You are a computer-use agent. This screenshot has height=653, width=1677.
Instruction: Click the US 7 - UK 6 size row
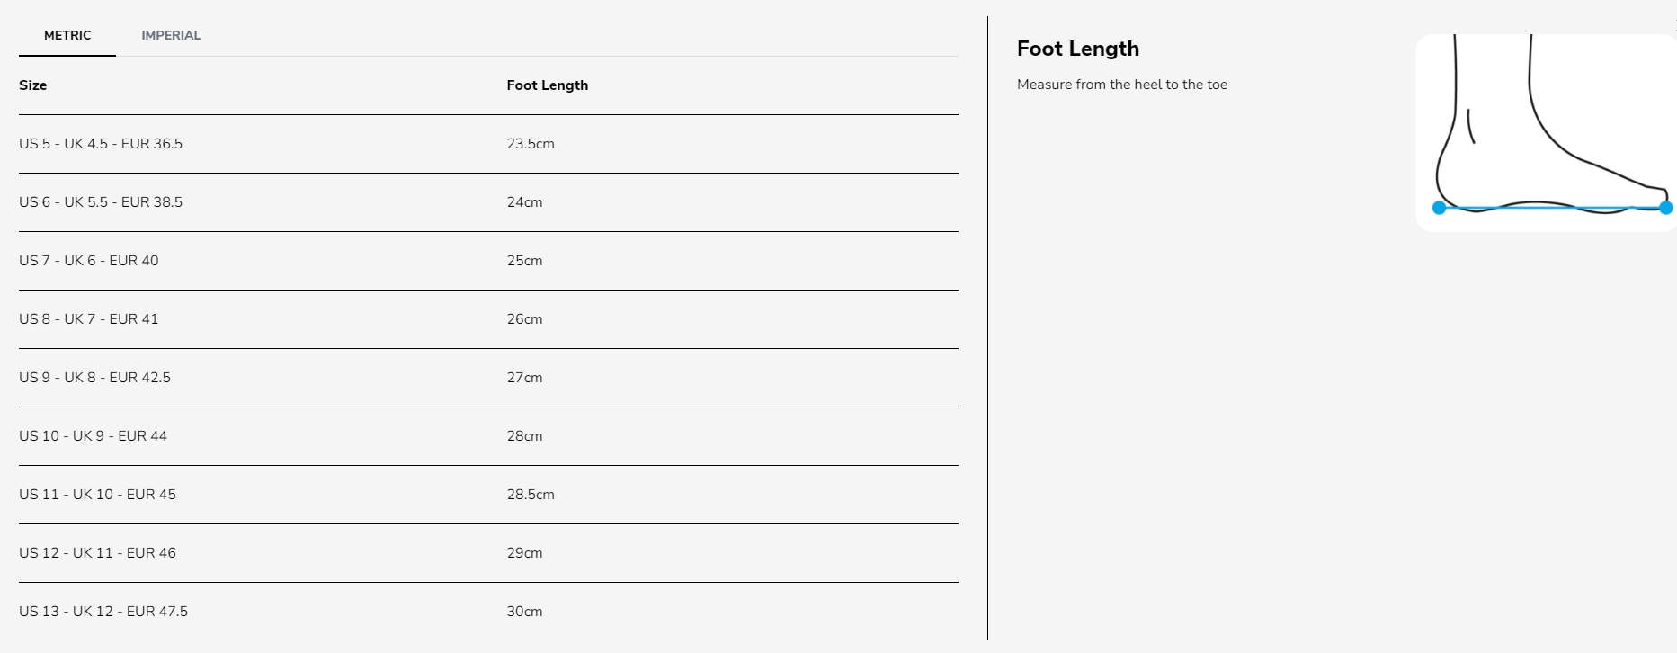(x=89, y=261)
